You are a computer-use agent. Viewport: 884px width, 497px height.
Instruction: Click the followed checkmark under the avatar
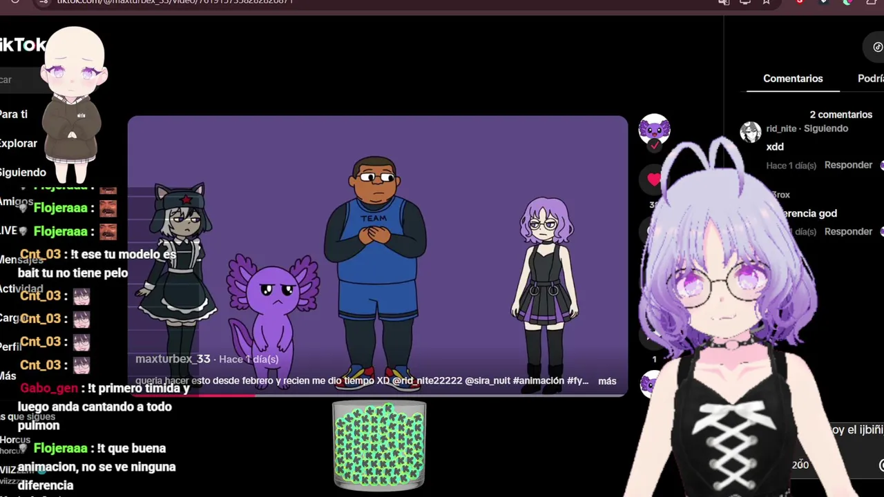click(x=654, y=146)
